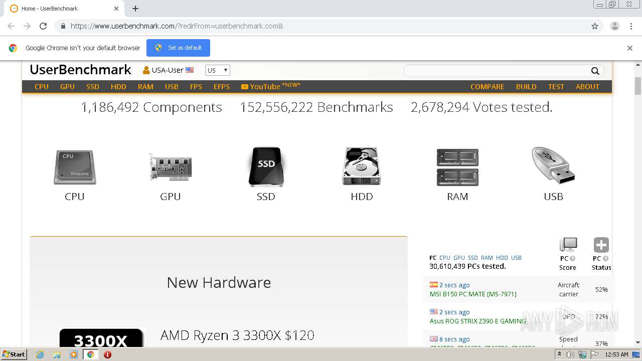Image resolution: width=642 pixels, height=361 pixels.
Task: Open the file explorer taskbar icon
Action: (57, 354)
